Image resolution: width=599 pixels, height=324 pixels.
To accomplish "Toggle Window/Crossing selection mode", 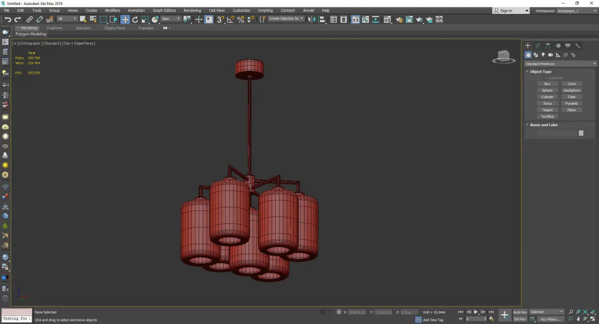I will coord(113,19).
